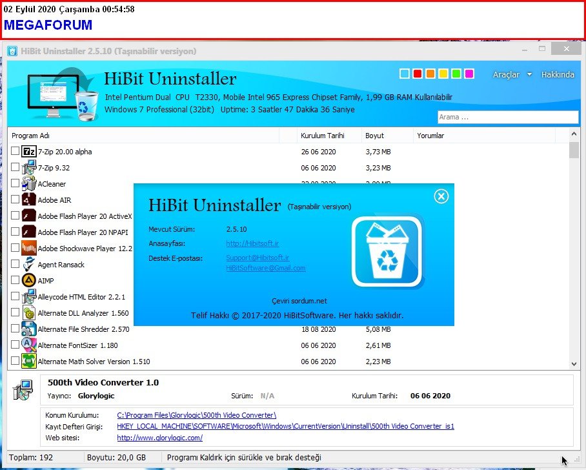586x470 pixels.
Task: Open the http://Hibitsoft.ir homepage link
Action: click(x=252, y=243)
